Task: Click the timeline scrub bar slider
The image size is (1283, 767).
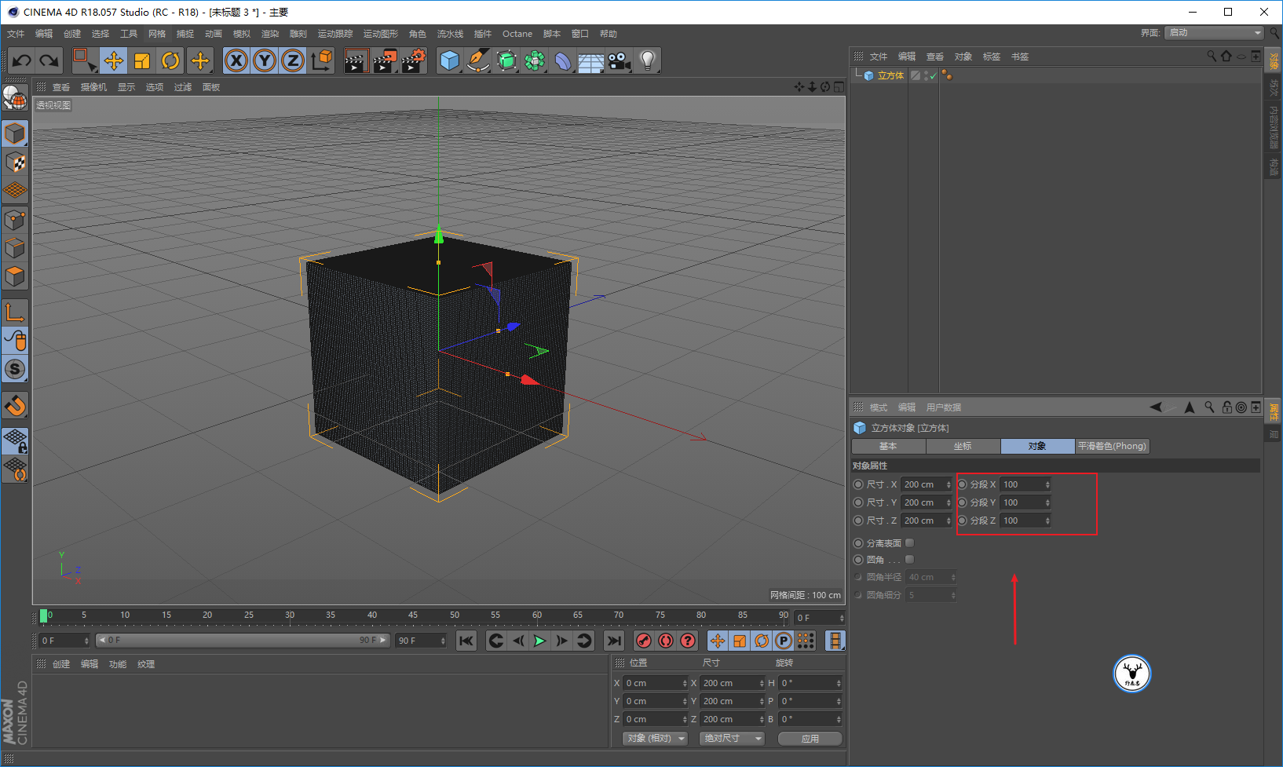Action: click(x=243, y=641)
